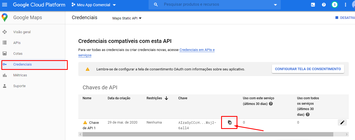The image size is (355, 140).
Task: Click the Credenciais key icon
Action: pos(5,64)
